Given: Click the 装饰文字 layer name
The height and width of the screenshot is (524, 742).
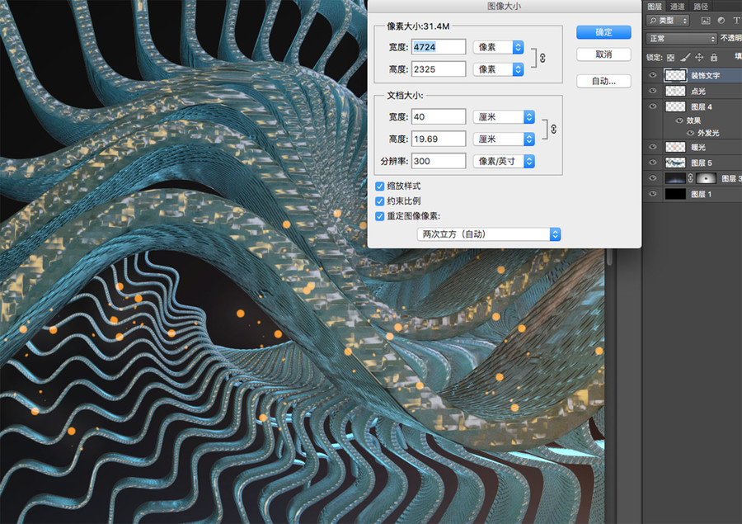Looking at the screenshot, I should (x=705, y=75).
